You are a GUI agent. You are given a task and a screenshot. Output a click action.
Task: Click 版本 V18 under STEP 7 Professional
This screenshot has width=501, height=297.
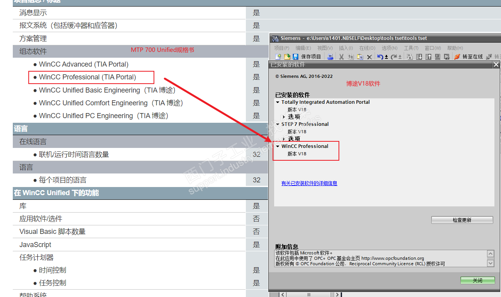click(297, 132)
